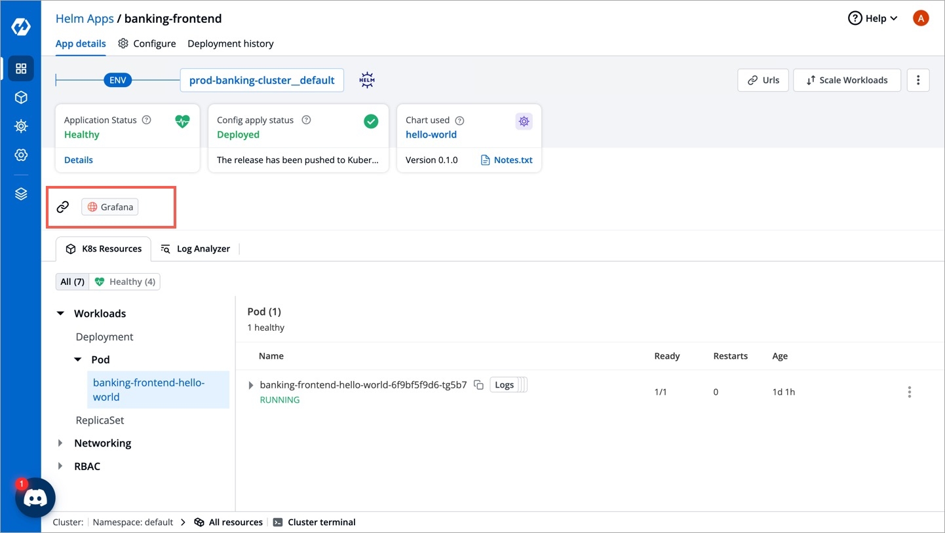This screenshot has height=533, width=945.
Task: Select ReplicaSet in the resource tree
Action: point(100,420)
